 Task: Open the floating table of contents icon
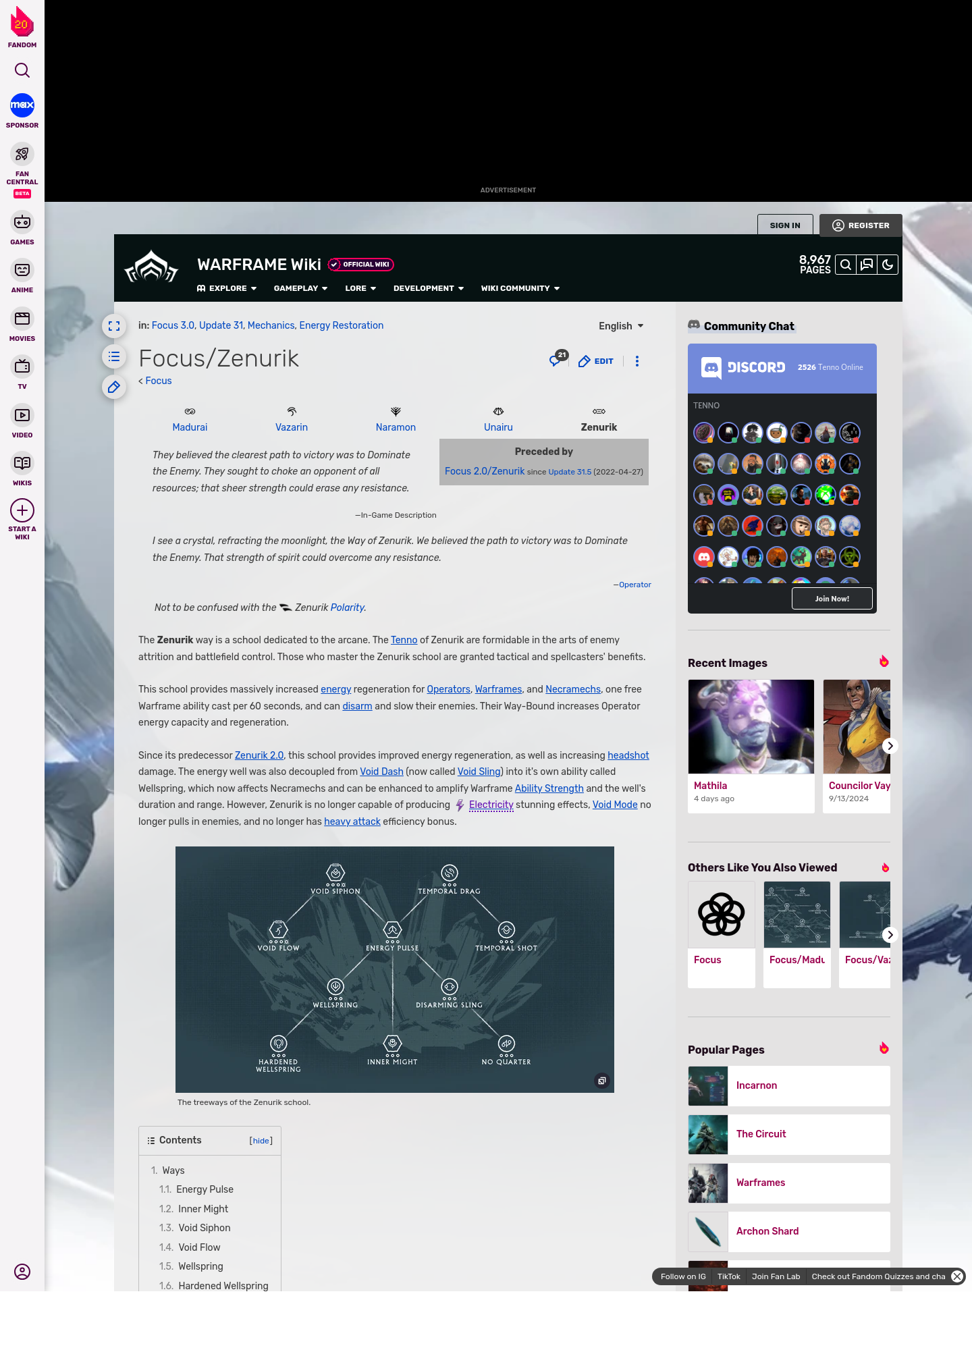pyautogui.click(x=114, y=356)
